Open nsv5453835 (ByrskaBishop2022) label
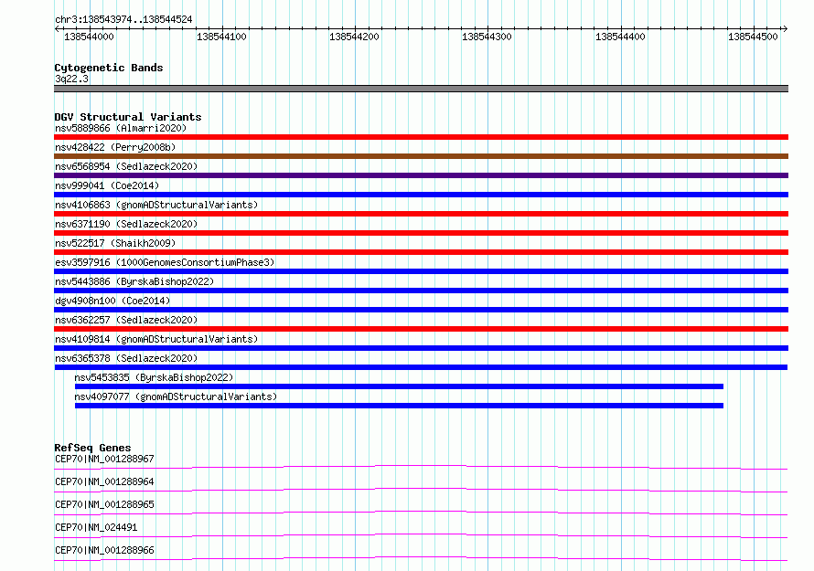Screen dimensions: 814x571 point(154,377)
